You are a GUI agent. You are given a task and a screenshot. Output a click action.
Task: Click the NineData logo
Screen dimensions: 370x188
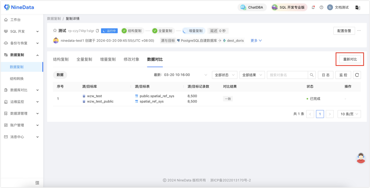click(19, 7)
